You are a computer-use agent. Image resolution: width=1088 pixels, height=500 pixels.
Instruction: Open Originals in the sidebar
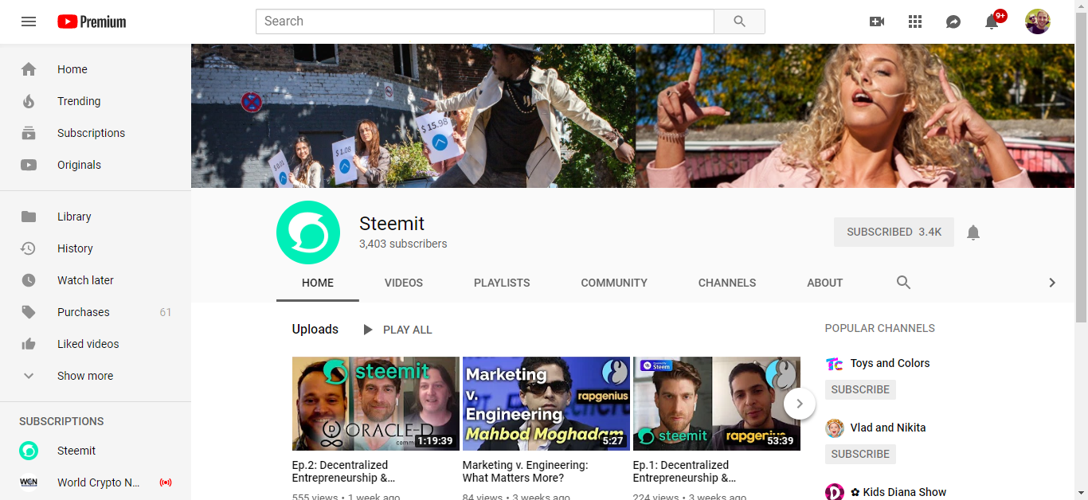(96, 165)
